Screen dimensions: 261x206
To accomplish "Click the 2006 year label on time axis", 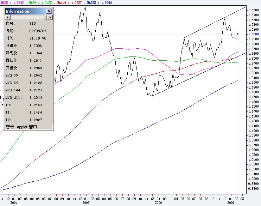I will pos(158,203).
